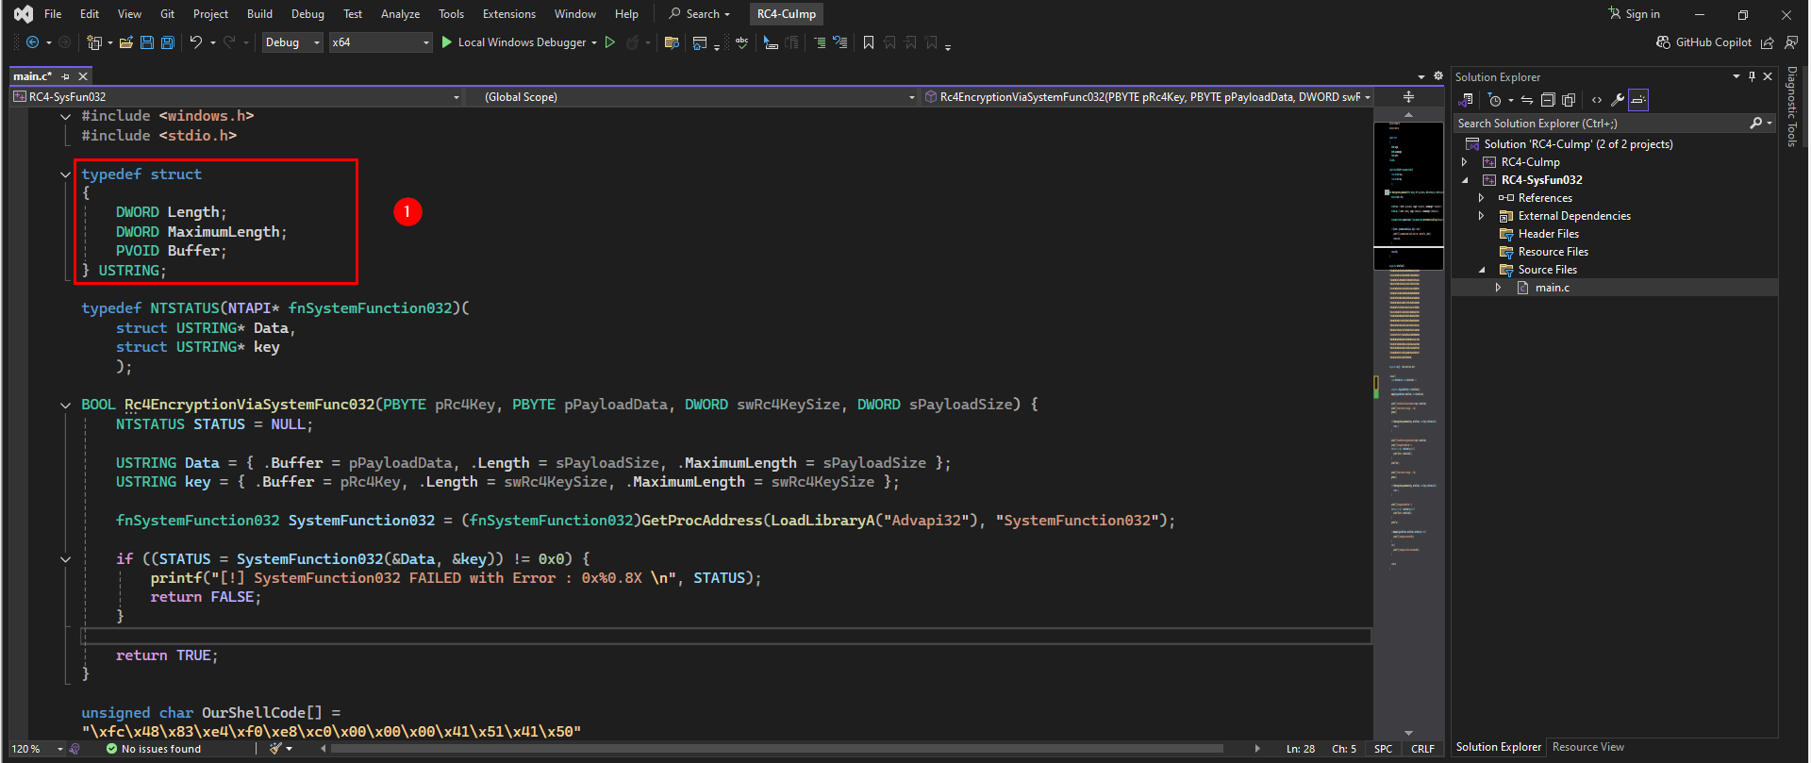The height and width of the screenshot is (763, 1811).
Task: Undo the last edit via the toolbar arrow
Action: [195, 42]
